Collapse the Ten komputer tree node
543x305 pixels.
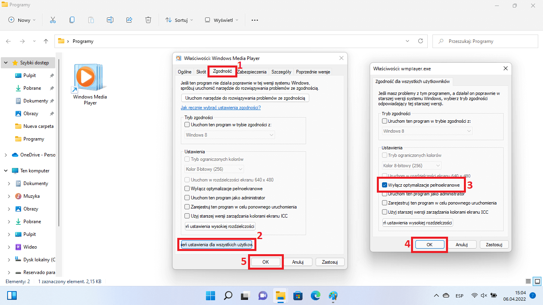(x=6, y=171)
